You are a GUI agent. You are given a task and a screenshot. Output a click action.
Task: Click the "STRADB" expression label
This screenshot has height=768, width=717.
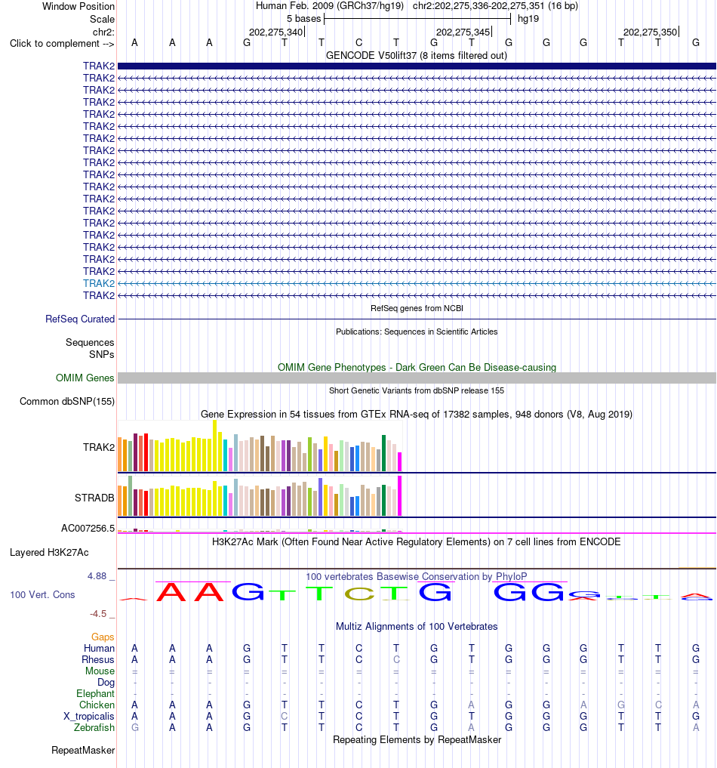[94, 498]
